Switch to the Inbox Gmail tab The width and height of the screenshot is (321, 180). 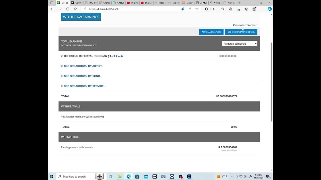pyautogui.click(x=160, y=3)
